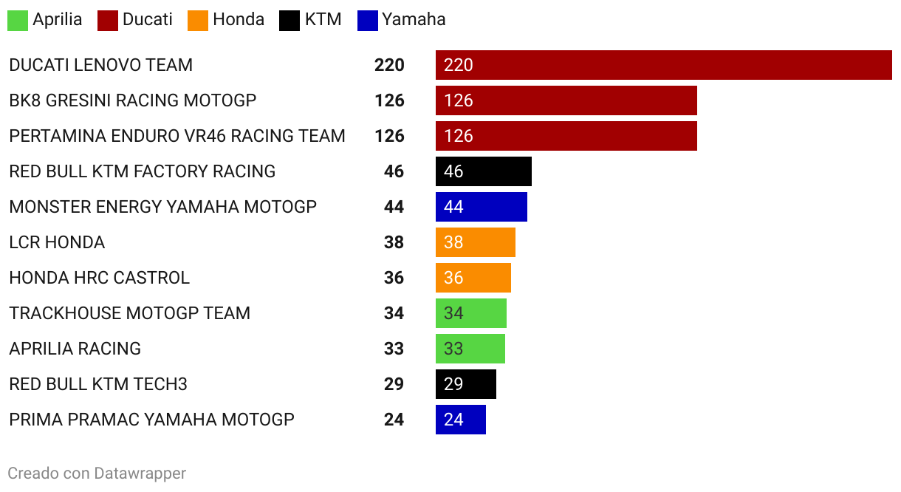
Task: Click the blue Yamaha legend swatch
Action: coord(367,20)
